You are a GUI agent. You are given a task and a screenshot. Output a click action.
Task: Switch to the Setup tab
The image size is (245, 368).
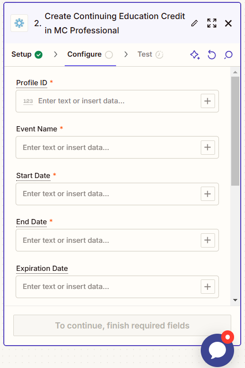(27, 54)
